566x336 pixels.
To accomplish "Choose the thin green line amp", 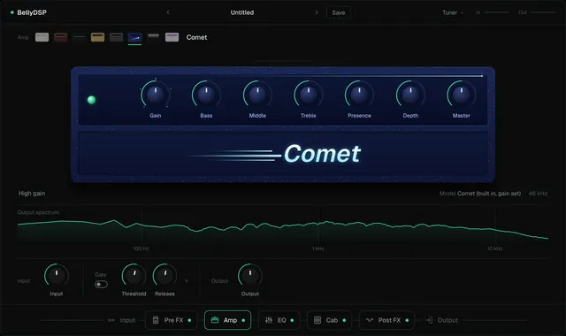I will pos(79,37).
